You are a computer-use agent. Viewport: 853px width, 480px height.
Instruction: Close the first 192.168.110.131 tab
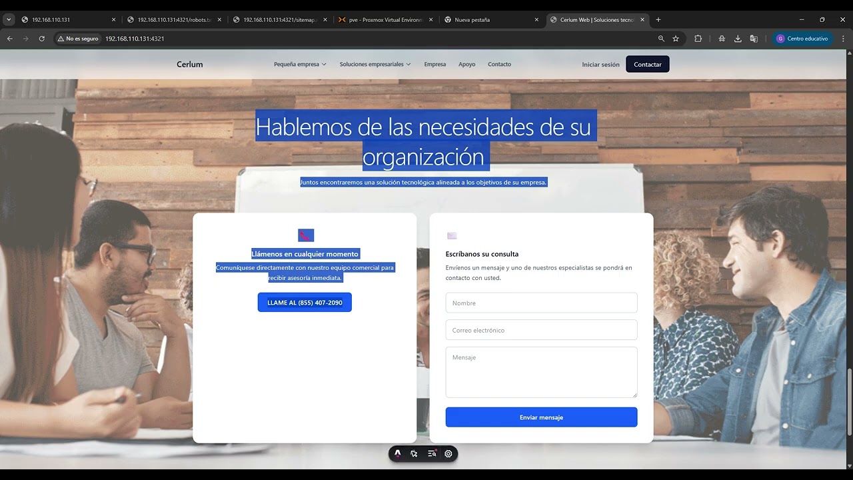[113, 20]
